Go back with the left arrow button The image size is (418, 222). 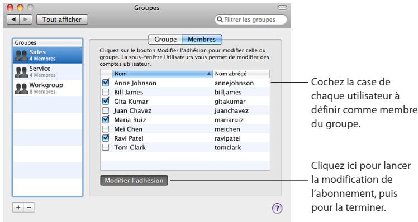coord(13,20)
